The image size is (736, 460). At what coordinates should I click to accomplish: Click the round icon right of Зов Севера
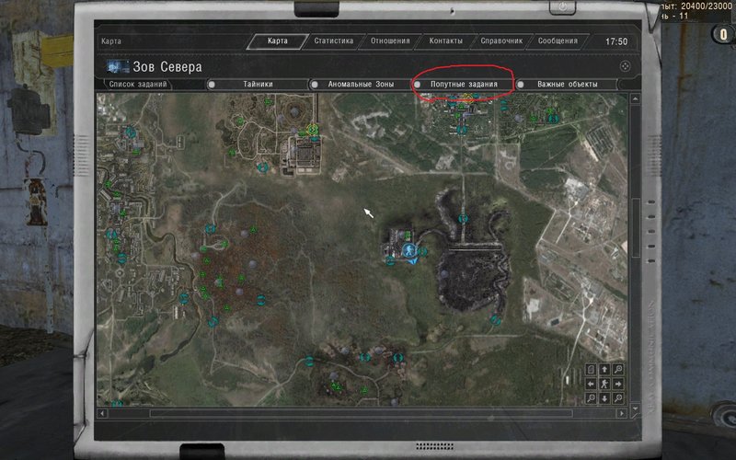625,66
